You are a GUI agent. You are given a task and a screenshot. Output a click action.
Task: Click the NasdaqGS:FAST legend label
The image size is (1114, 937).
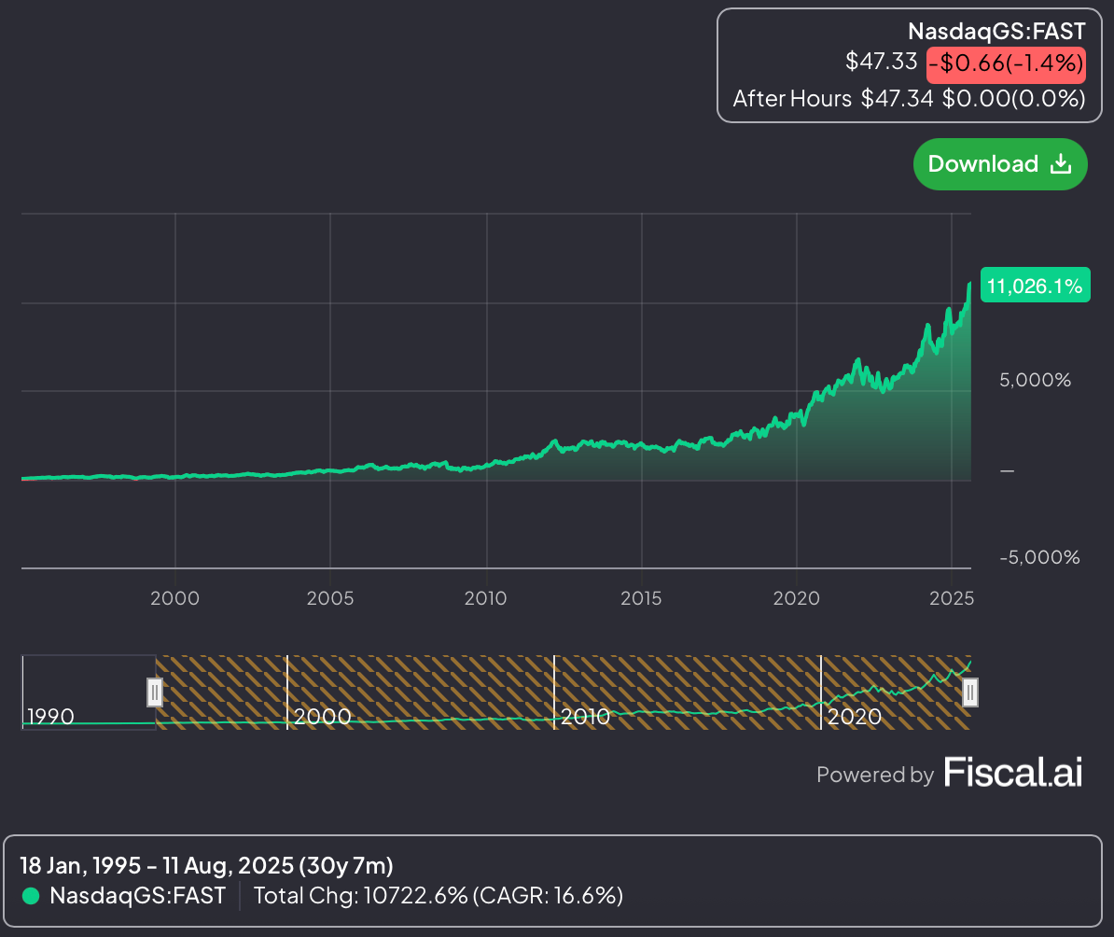click(137, 896)
